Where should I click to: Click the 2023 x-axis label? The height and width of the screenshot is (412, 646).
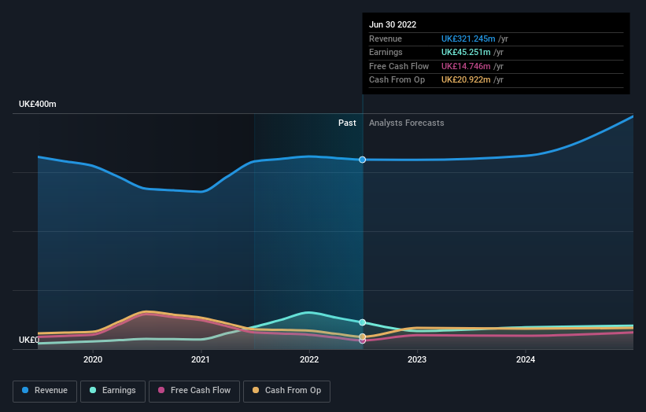pyautogui.click(x=417, y=359)
